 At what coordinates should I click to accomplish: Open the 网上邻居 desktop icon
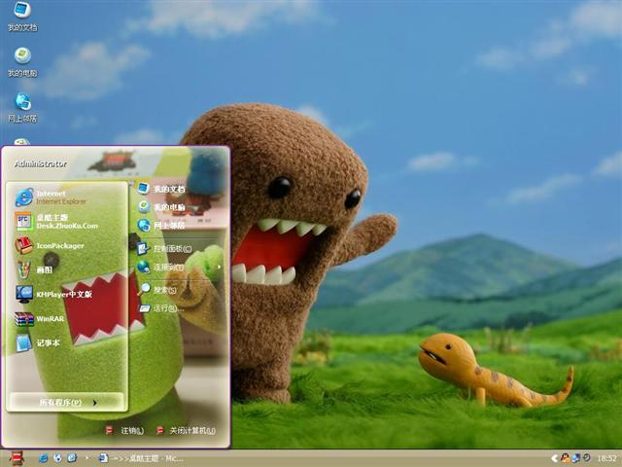(22, 108)
